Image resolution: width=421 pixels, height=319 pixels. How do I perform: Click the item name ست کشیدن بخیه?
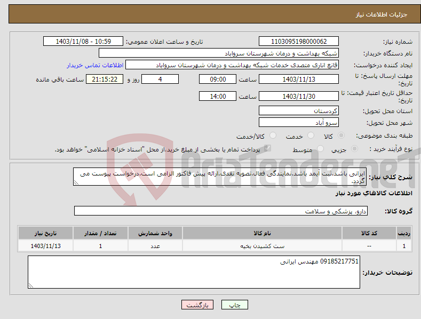tap(262, 246)
